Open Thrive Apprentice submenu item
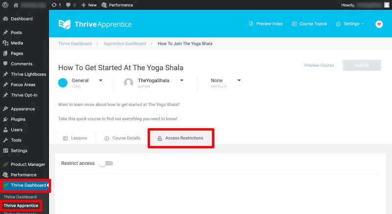 tap(21, 205)
